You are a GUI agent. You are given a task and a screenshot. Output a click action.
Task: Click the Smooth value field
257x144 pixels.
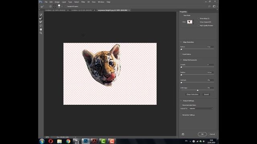(210, 65)
